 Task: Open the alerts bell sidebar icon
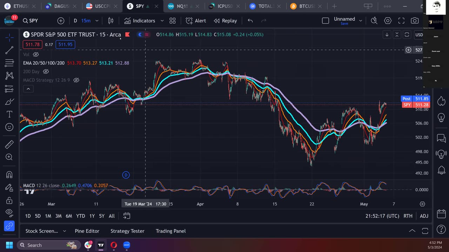441,170
